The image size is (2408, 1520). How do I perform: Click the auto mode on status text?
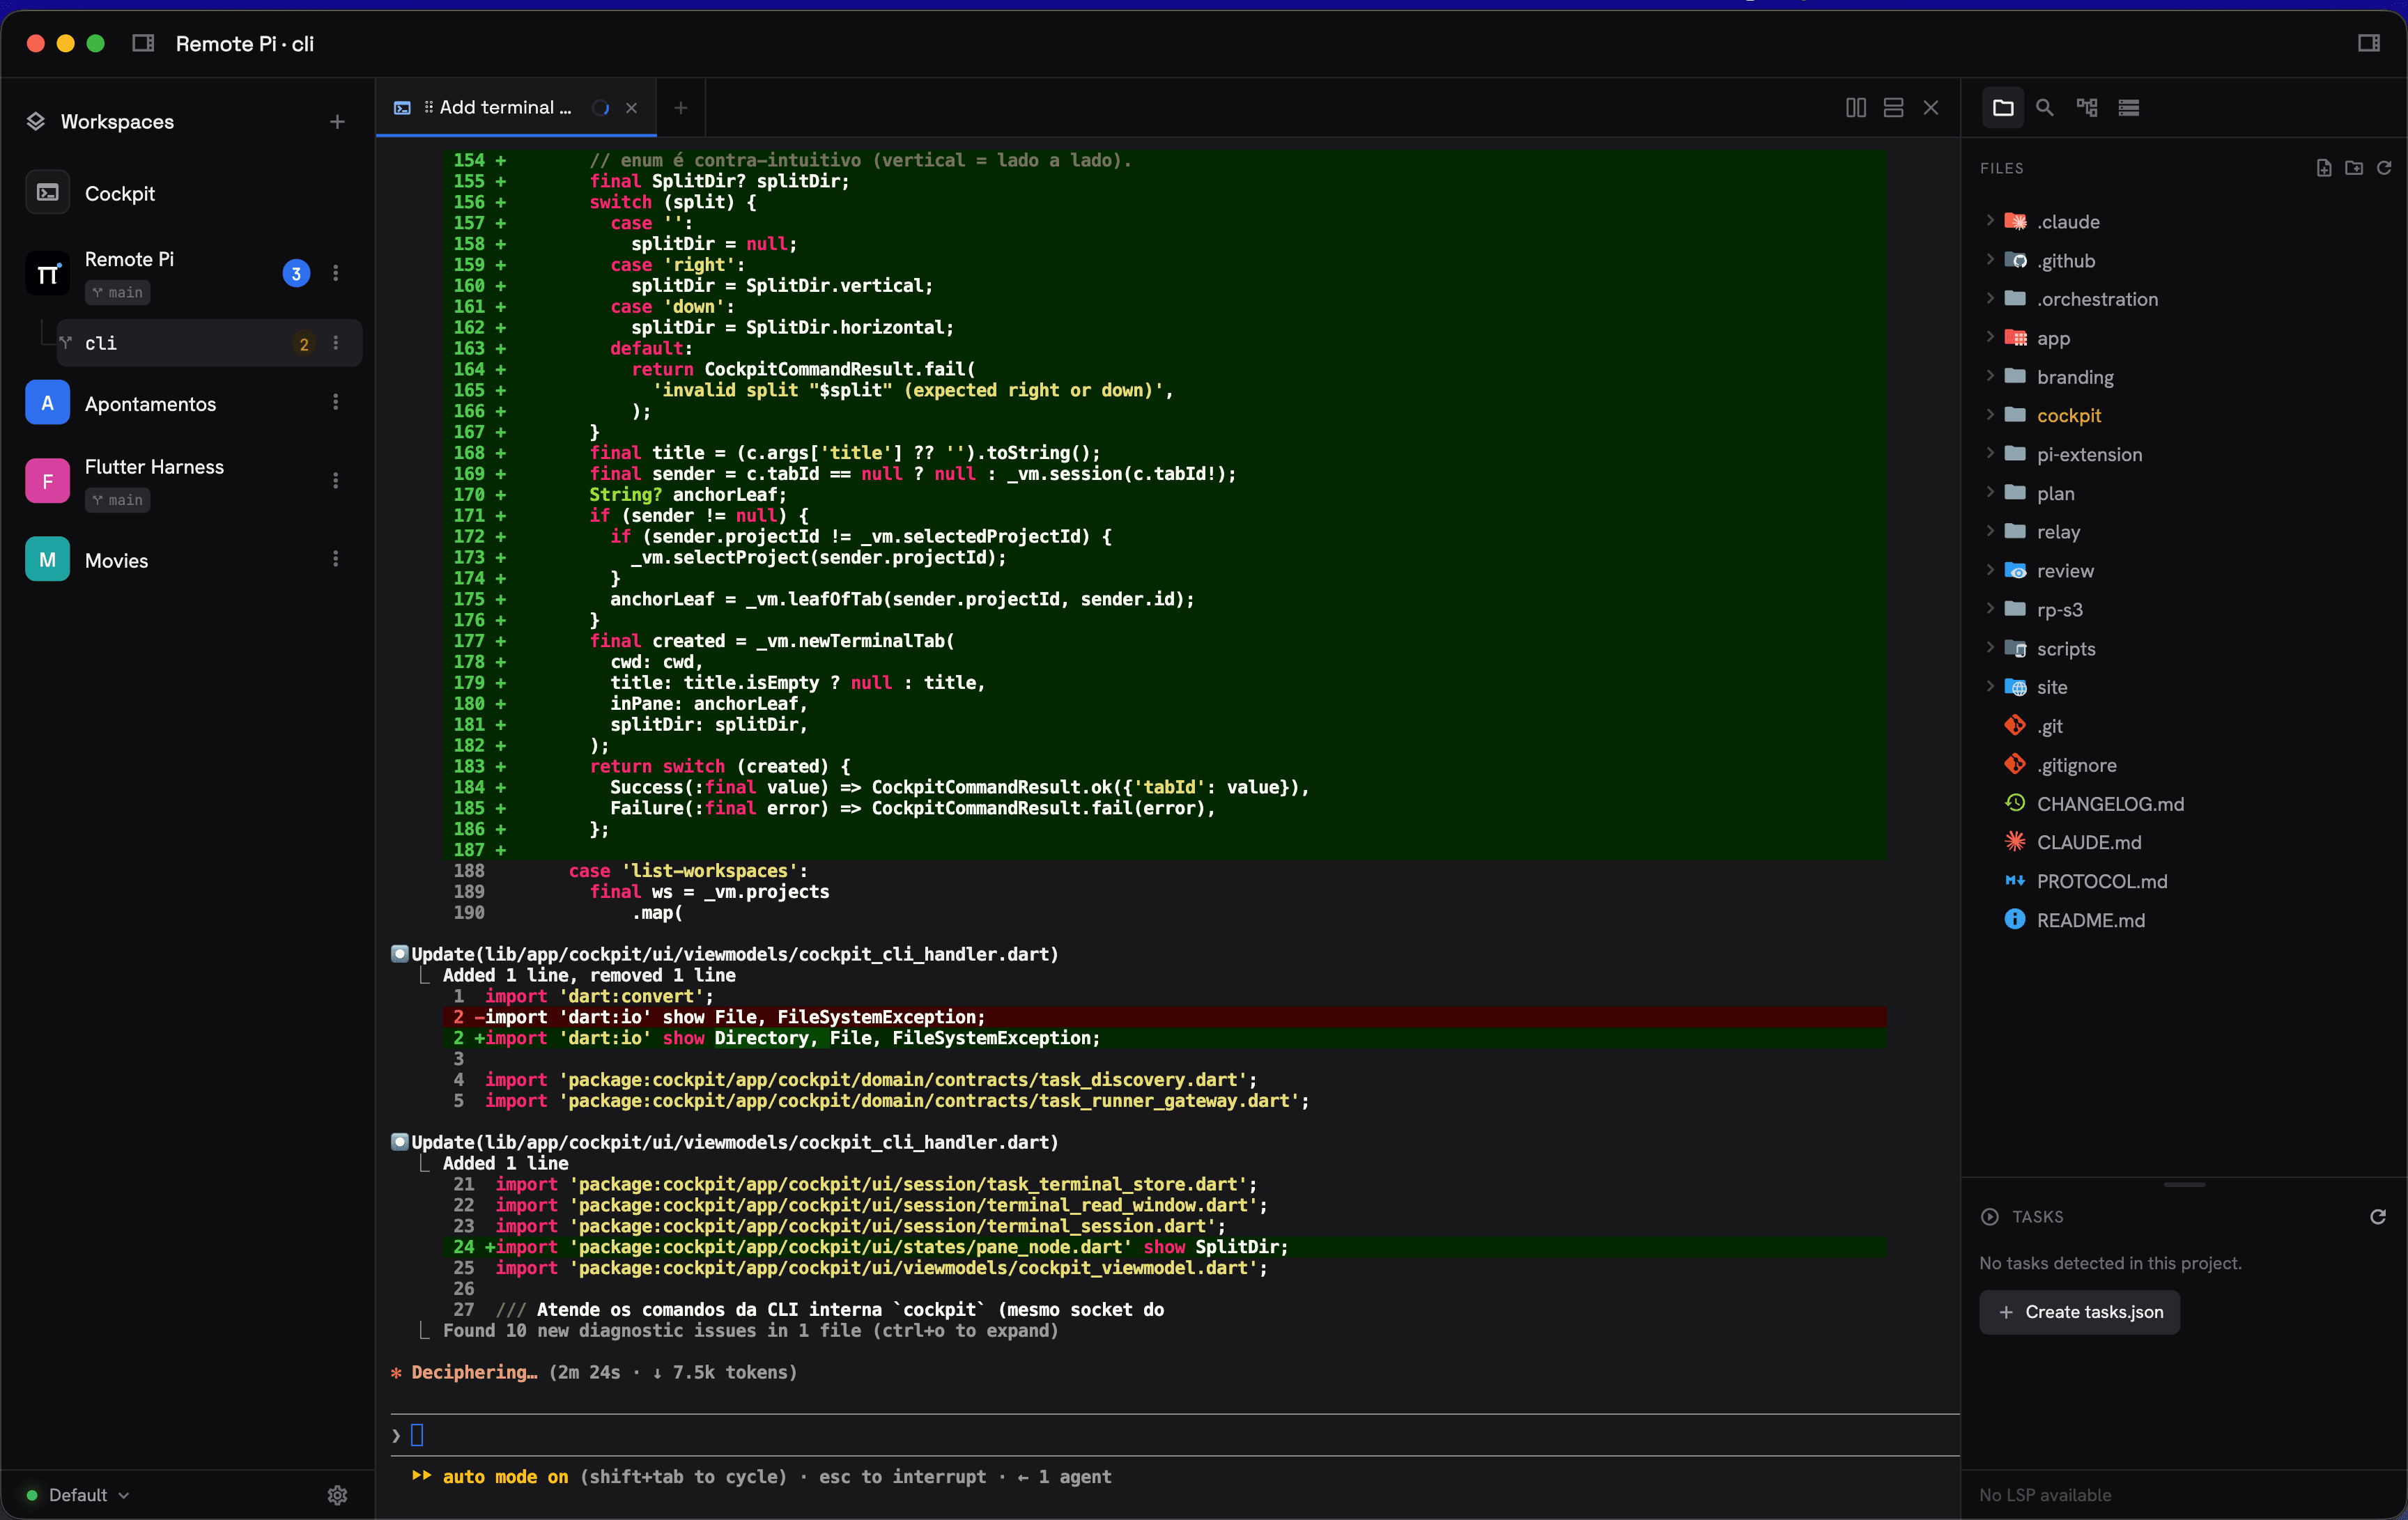(x=505, y=1476)
